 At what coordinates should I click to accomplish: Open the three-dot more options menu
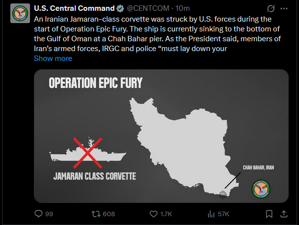coord(284,9)
